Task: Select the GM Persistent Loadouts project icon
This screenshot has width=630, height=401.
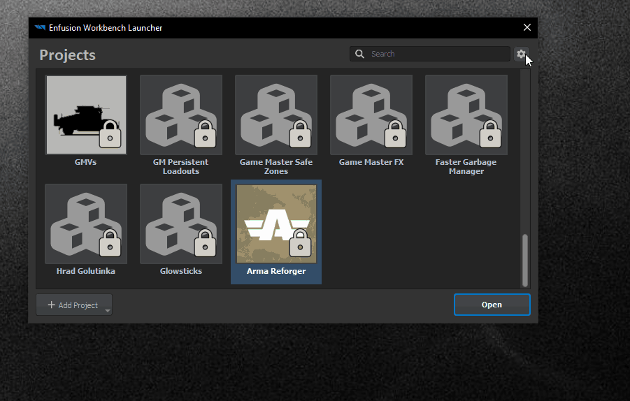Action: [181, 115]
